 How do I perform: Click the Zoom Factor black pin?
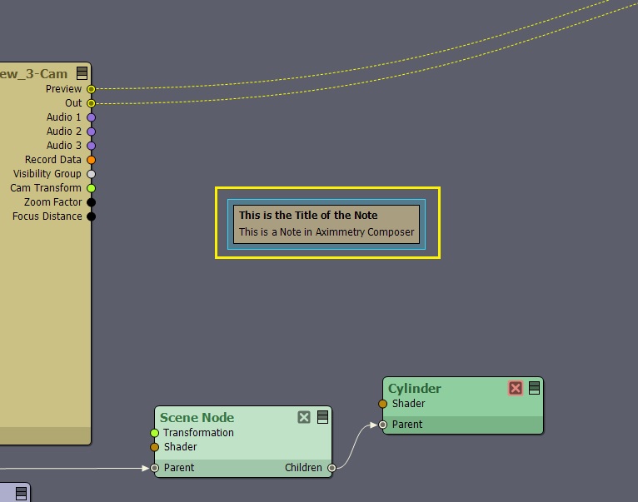[x=91, y=202]
